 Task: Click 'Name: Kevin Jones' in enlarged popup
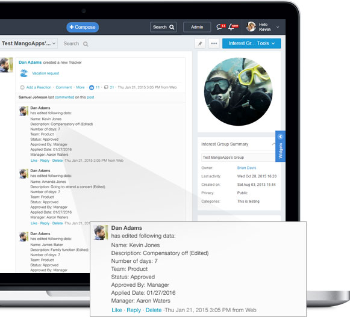136,245
